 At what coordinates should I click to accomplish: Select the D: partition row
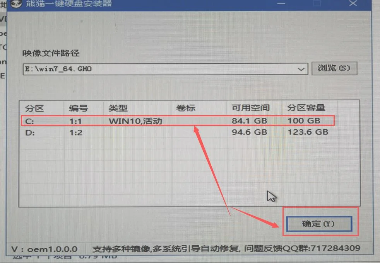point(178,132)
